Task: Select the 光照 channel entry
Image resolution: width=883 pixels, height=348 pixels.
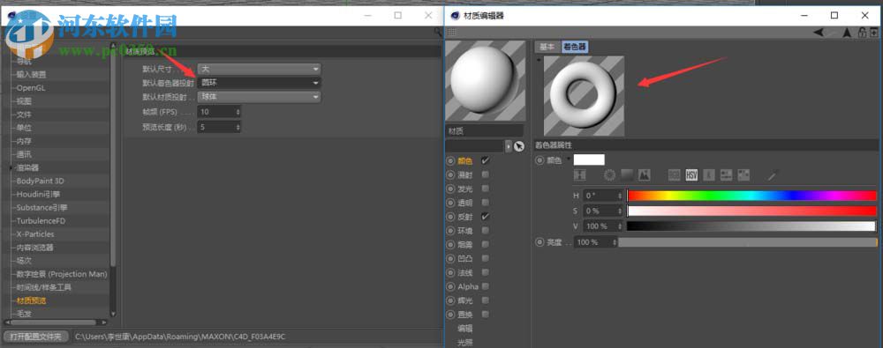Action: [465, 342]
